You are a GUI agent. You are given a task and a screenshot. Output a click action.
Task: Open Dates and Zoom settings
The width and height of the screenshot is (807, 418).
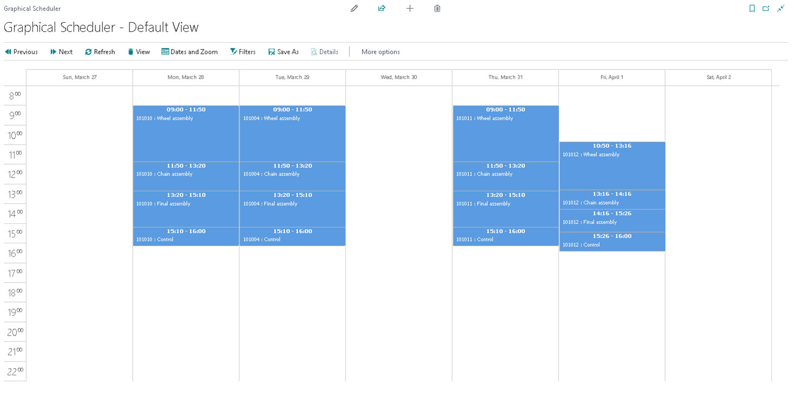190,52
